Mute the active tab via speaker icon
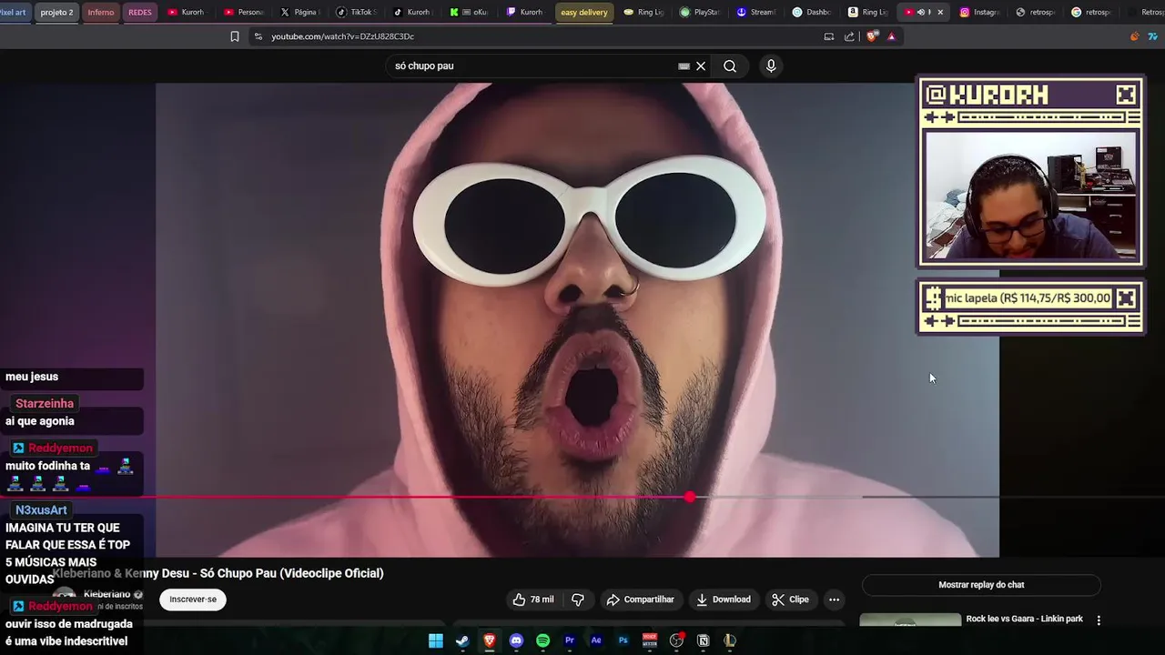This screenshot has width=1165, height=655. tap(921, 13)
